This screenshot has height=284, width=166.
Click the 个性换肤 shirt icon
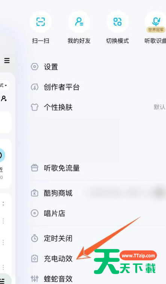[x=34, y=107]
